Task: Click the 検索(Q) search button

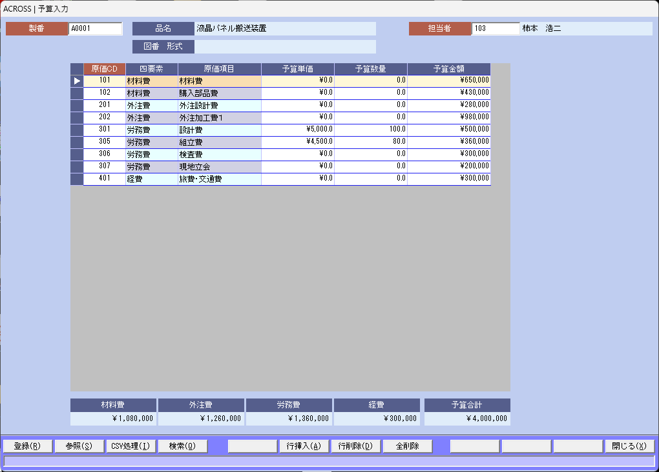Action: 182,446
